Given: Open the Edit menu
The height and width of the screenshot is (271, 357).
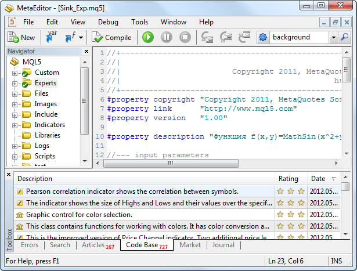Looking at the screenshot, I should click(x=52, y=22).
